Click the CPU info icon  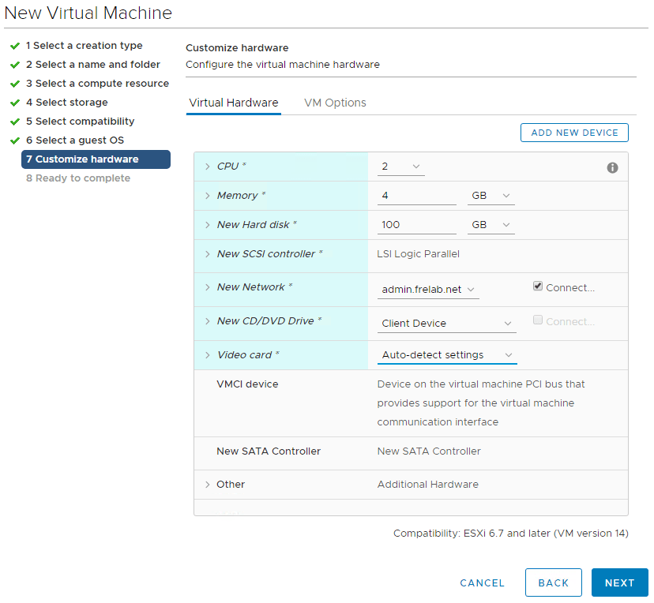pos(612,167)
